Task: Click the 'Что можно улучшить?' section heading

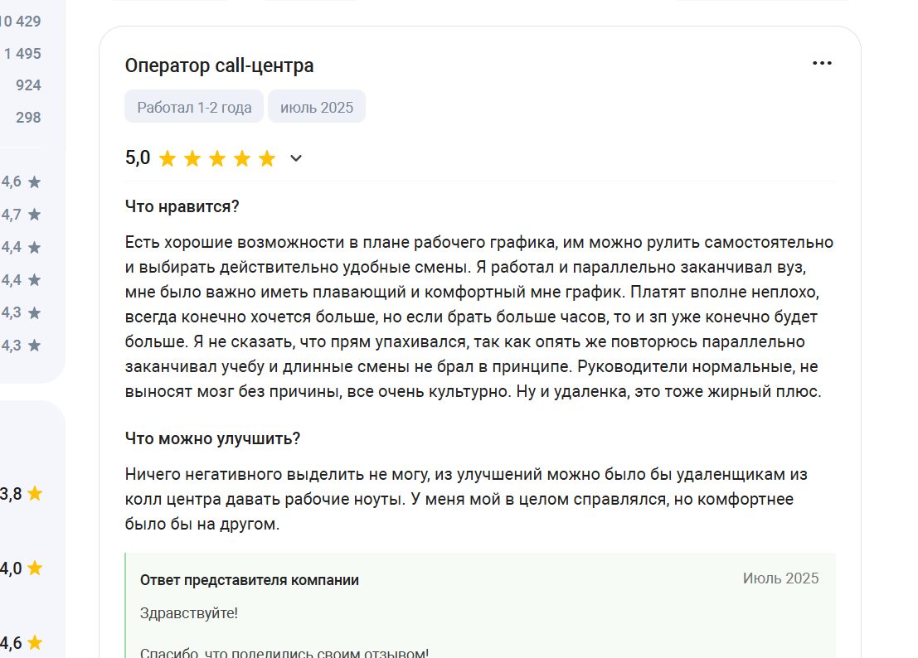Action: click(x=212, y=438)
